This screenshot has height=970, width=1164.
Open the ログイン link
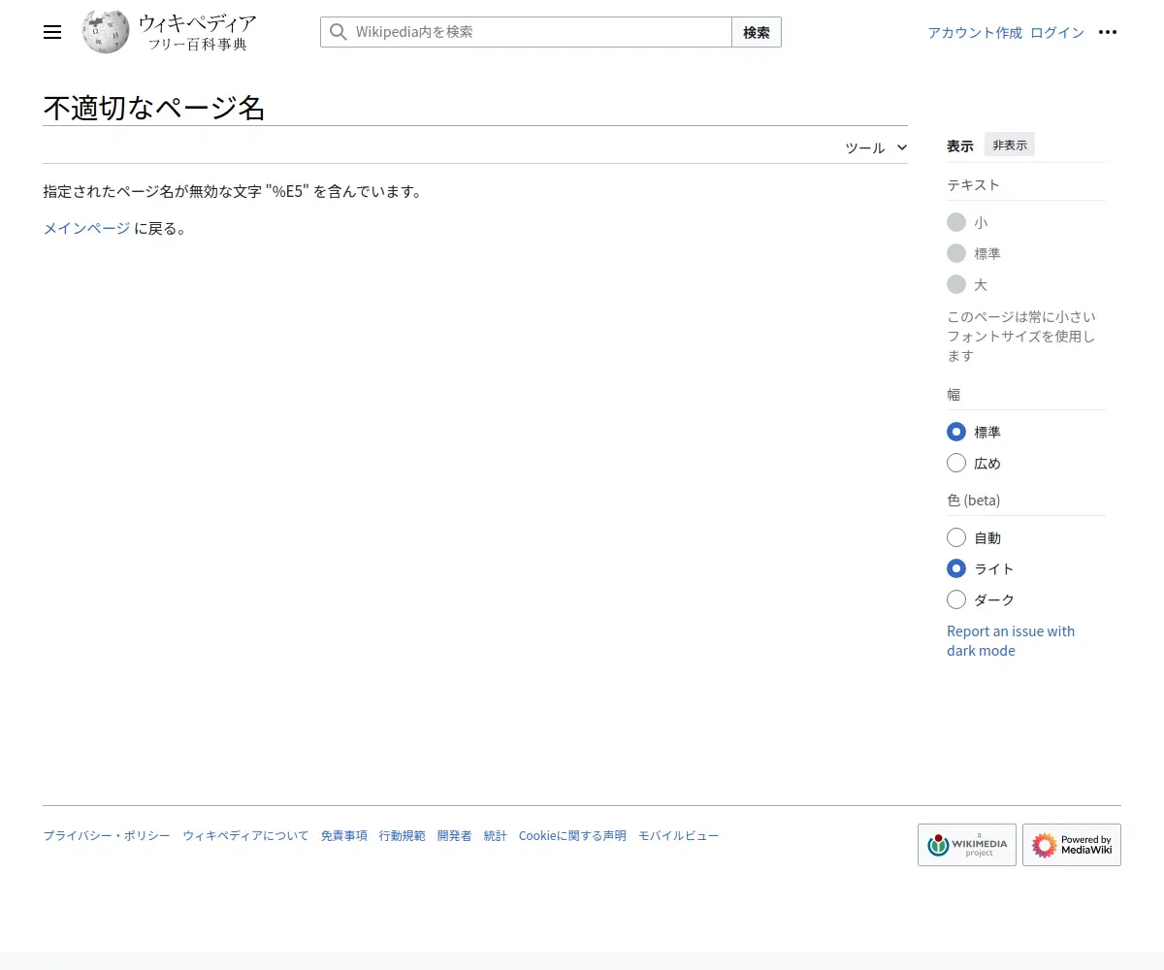click(1057, 32)
